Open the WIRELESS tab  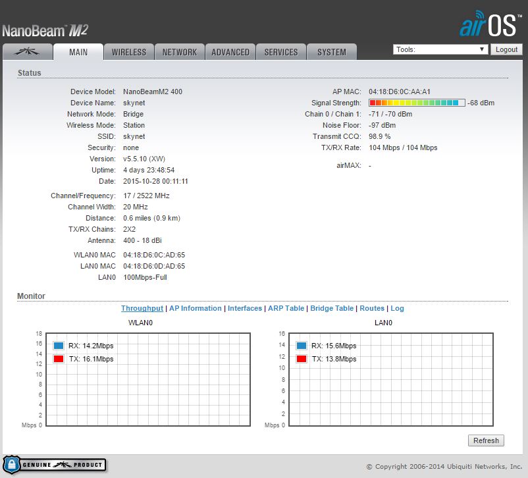click(129, 52)
